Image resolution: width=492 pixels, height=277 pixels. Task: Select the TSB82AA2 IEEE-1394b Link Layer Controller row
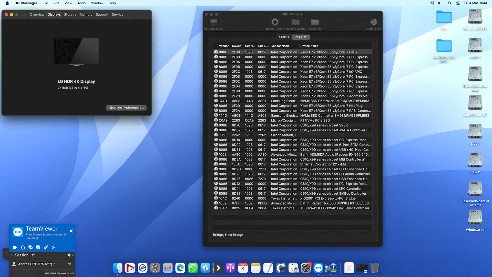(x=293, y=208)
